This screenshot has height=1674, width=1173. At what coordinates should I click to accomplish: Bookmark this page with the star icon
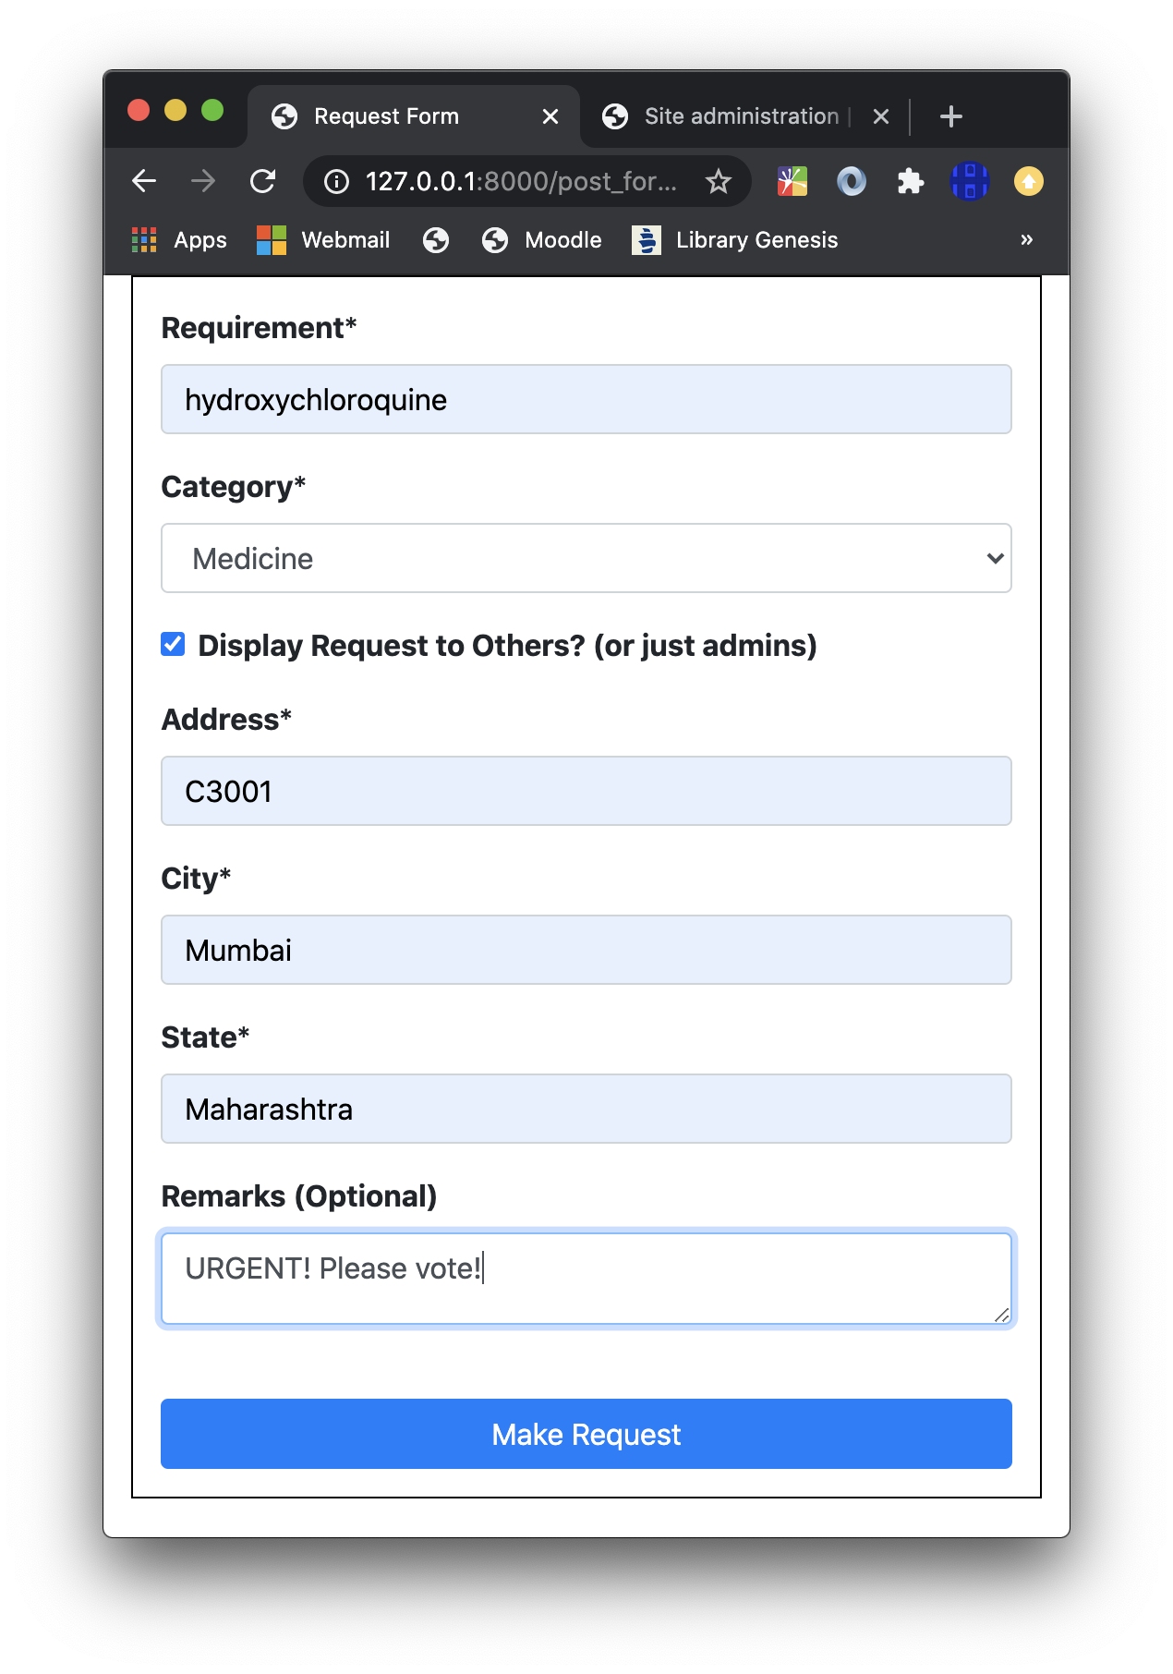(719, 181)
